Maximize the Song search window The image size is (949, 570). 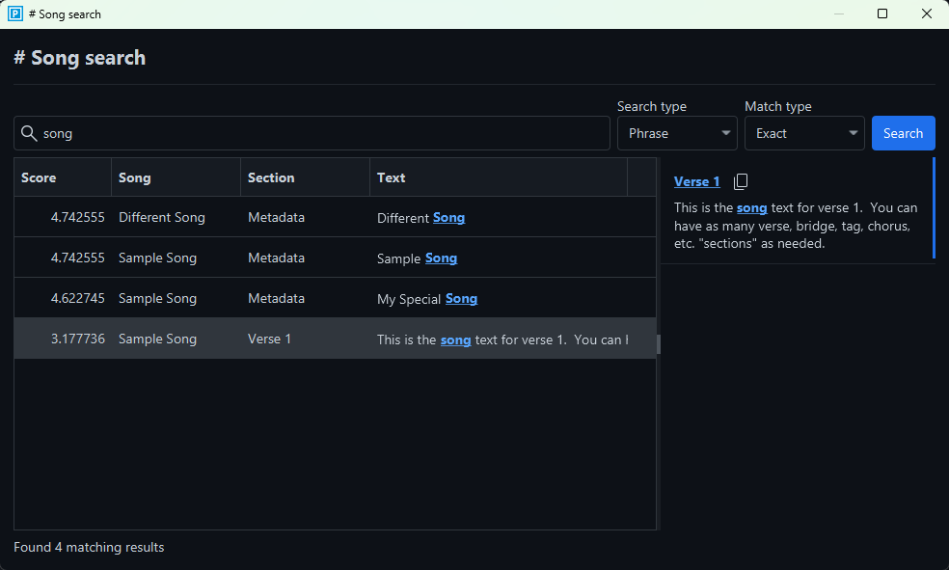pyautogui.click(x=882, y=14)
